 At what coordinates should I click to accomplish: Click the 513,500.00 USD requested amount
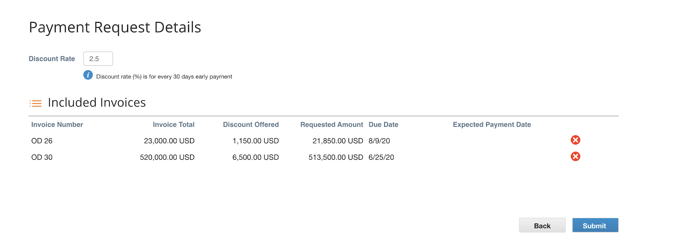pyautogui.click(x=336, y=157)
